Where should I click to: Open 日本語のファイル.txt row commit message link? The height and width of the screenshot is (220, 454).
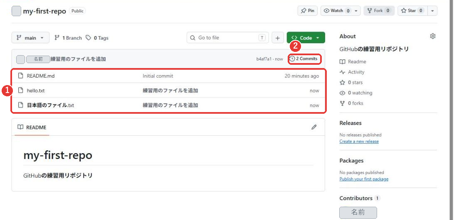170,105
